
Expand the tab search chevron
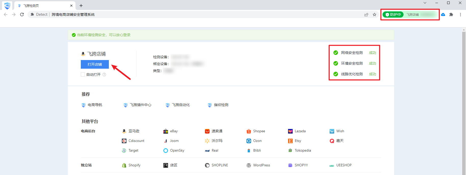click(x=425, y=3)
